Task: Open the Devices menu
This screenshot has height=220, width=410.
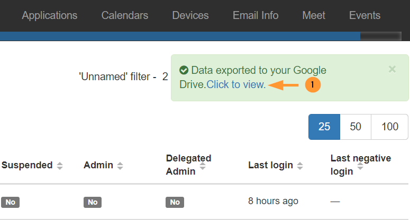Action: pyautogui.click(x=190, y=15)
